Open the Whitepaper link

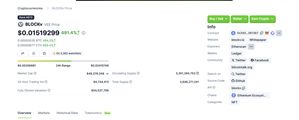coord(258,40)
